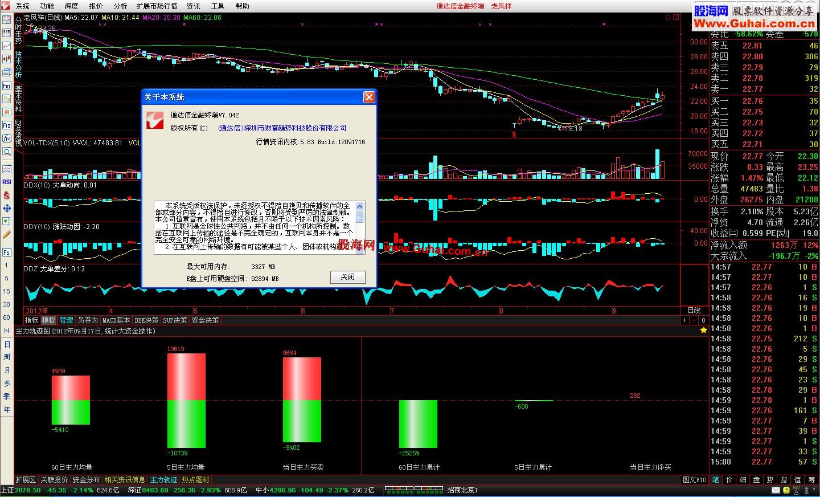
Task: Click the license text scrollbar thumb
Action: 359,217
